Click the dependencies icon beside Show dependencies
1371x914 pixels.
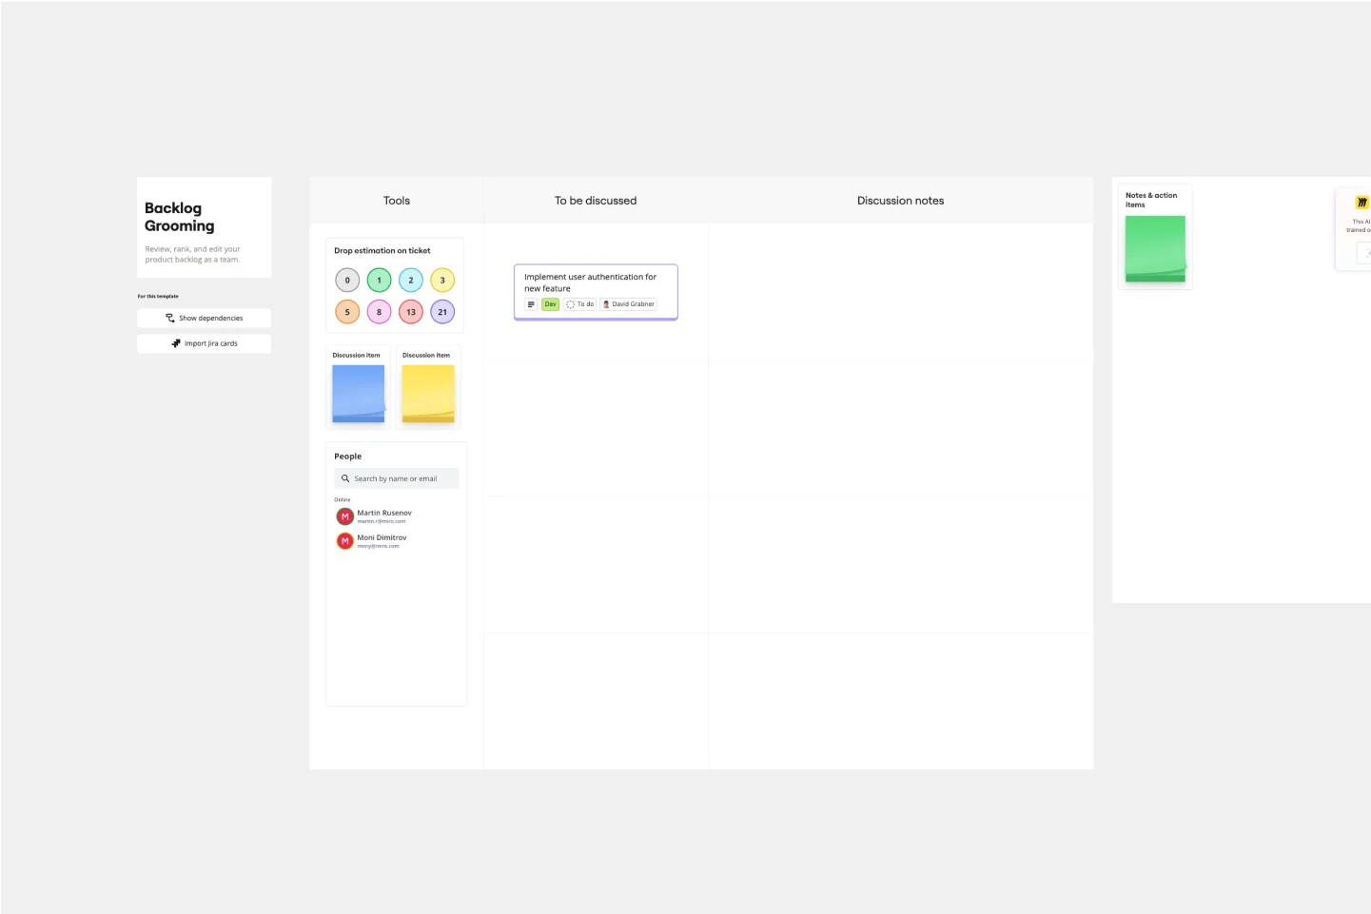(x=170, y=318)
